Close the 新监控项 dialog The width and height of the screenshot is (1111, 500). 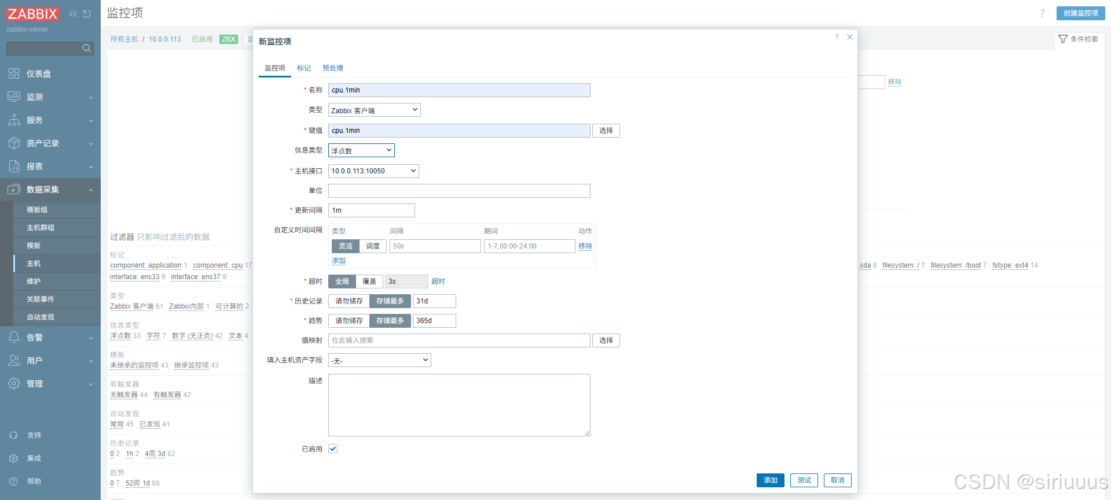pos(850,37)
